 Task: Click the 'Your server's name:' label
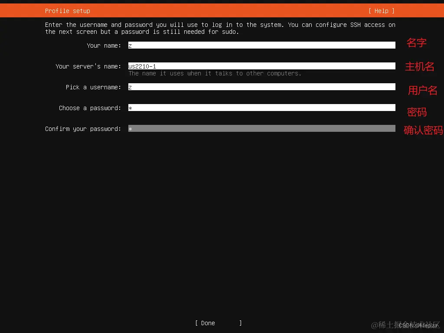click(88, 66)
